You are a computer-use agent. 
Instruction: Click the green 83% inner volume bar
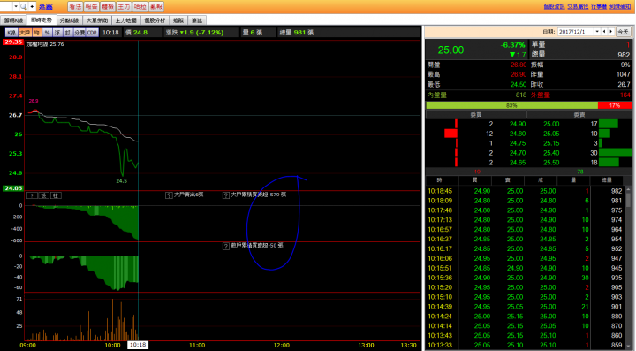coord(511,105)
